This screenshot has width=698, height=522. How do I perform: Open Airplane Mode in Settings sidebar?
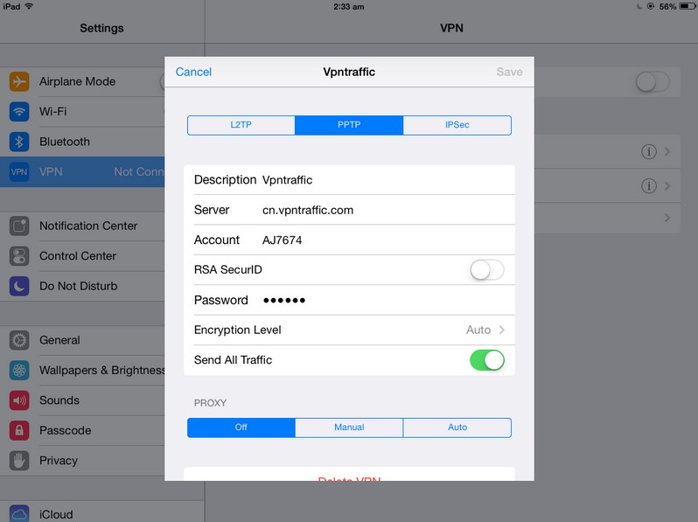point(82,82)
